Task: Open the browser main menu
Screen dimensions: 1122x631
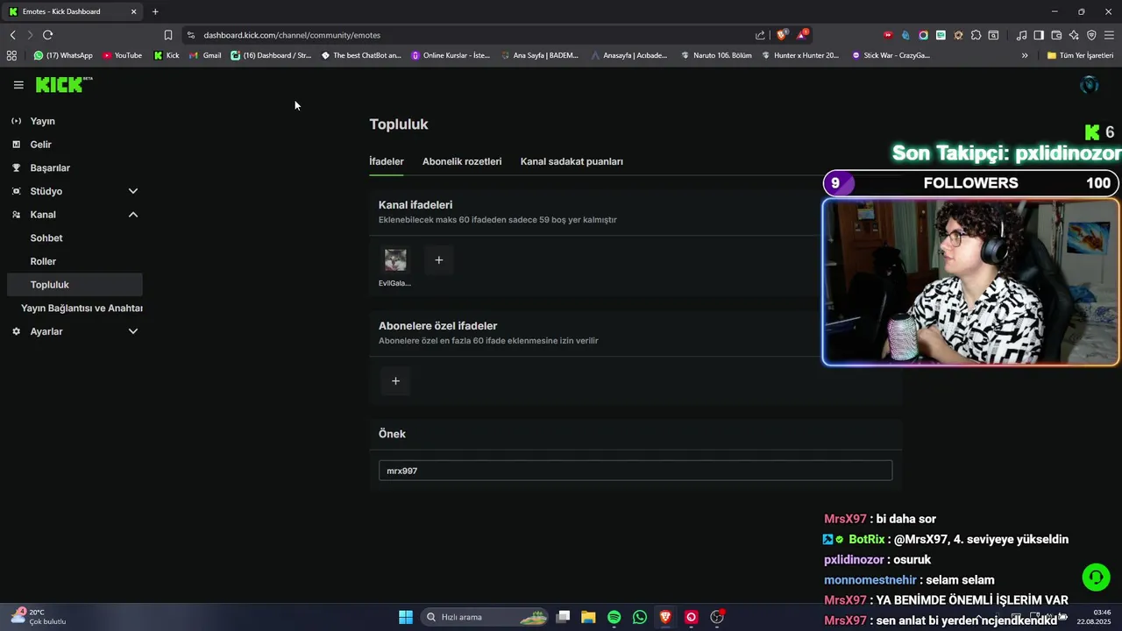Action: click(1109, 35)
